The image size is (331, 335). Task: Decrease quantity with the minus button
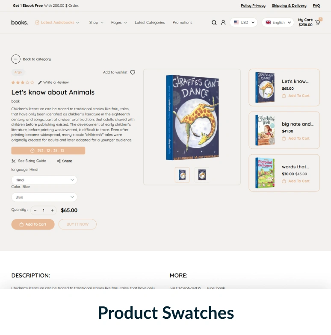35,210
